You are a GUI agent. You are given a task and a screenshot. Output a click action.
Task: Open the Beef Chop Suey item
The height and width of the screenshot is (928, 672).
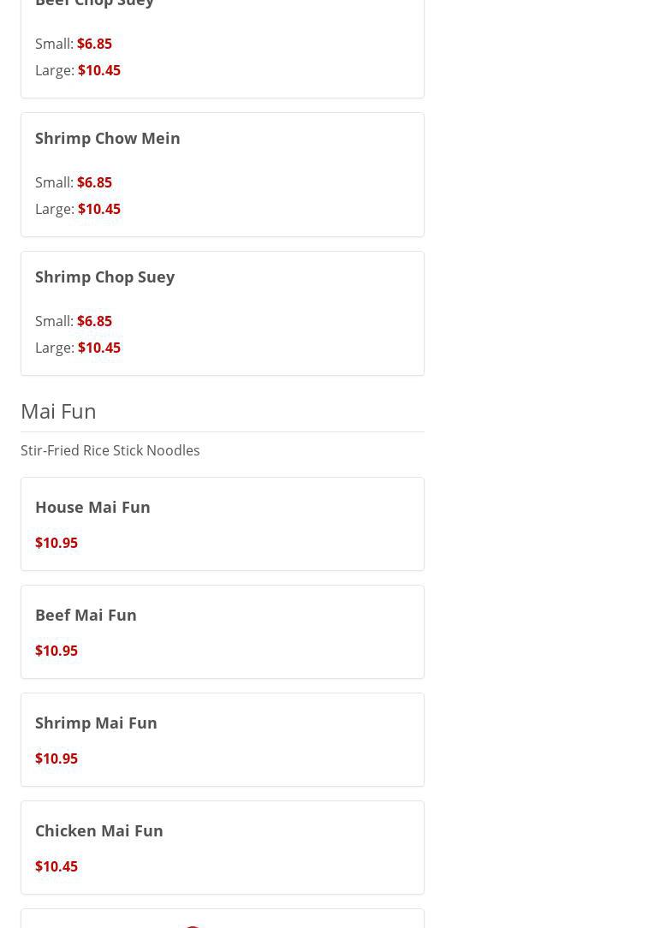(x=94, y=3)
